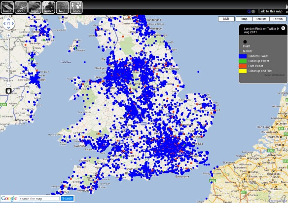
Task: Click the 'Sunderland' label on the map
Action: click(154, 20)
